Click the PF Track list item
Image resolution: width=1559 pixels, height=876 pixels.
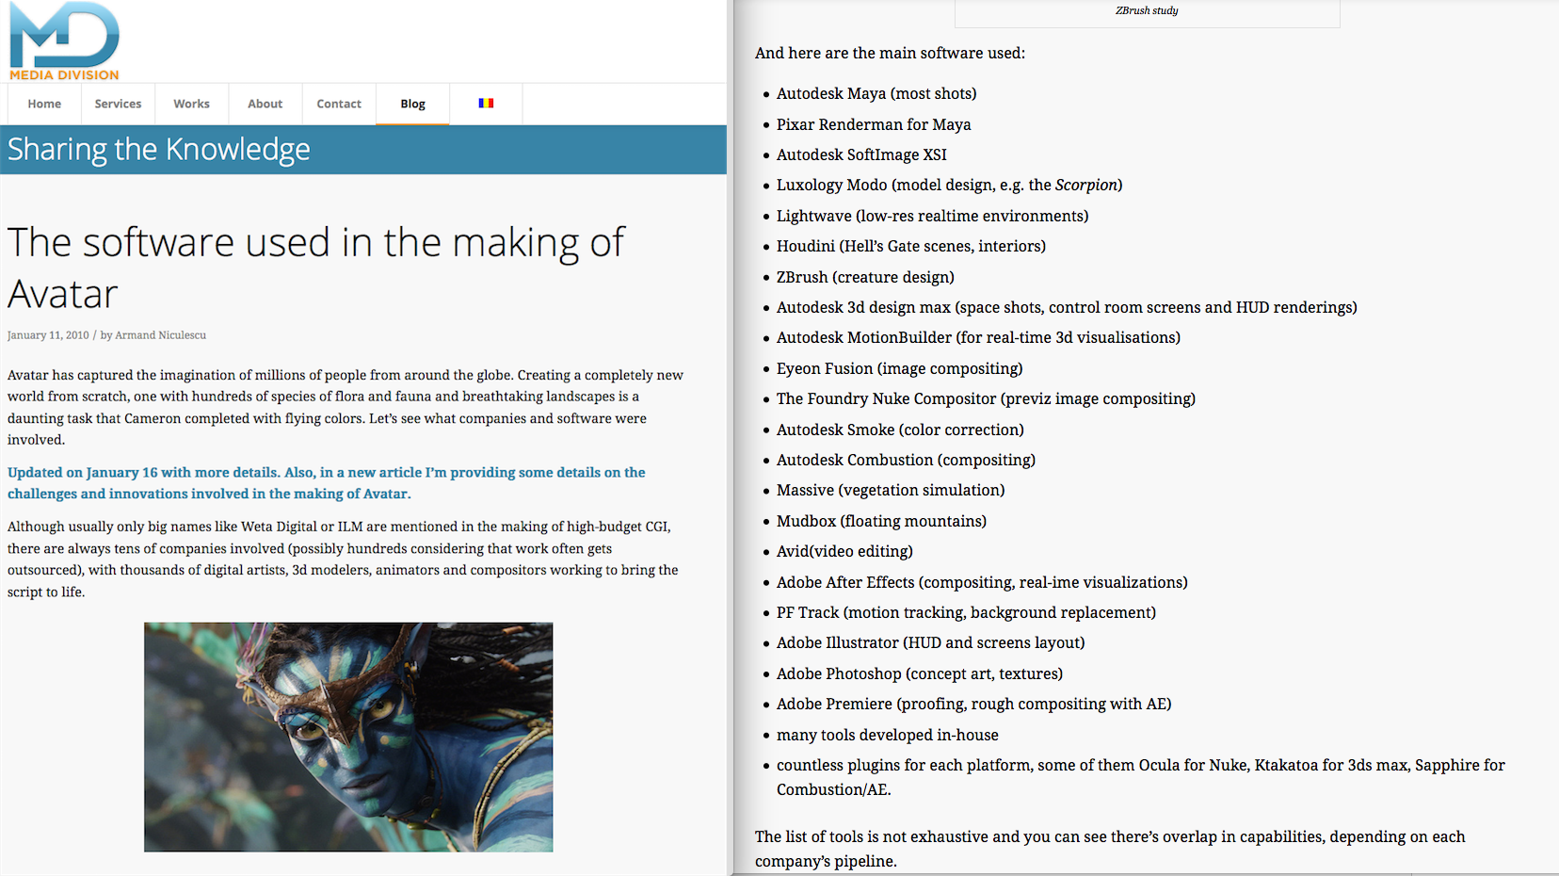(966, 612)
